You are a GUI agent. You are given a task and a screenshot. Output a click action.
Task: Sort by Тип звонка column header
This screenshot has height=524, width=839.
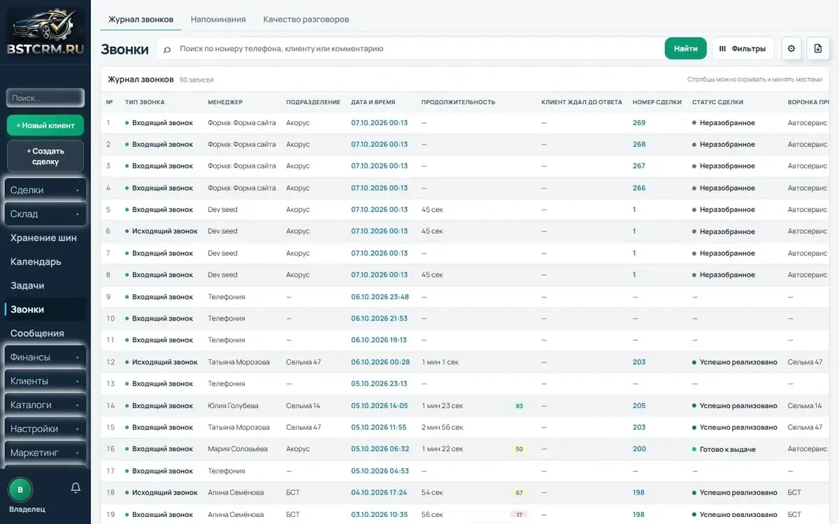pos(145,102)
